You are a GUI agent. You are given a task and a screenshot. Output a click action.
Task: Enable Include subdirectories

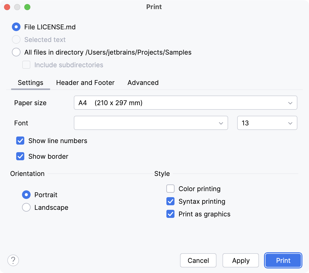pyautogui.click(x=26, y=65)
